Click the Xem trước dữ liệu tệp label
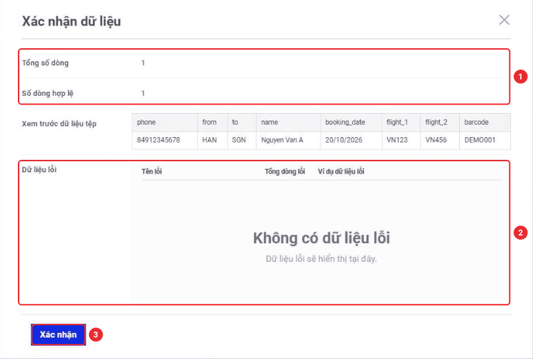This screenshot has width=533, height=359. click(59, 123)
